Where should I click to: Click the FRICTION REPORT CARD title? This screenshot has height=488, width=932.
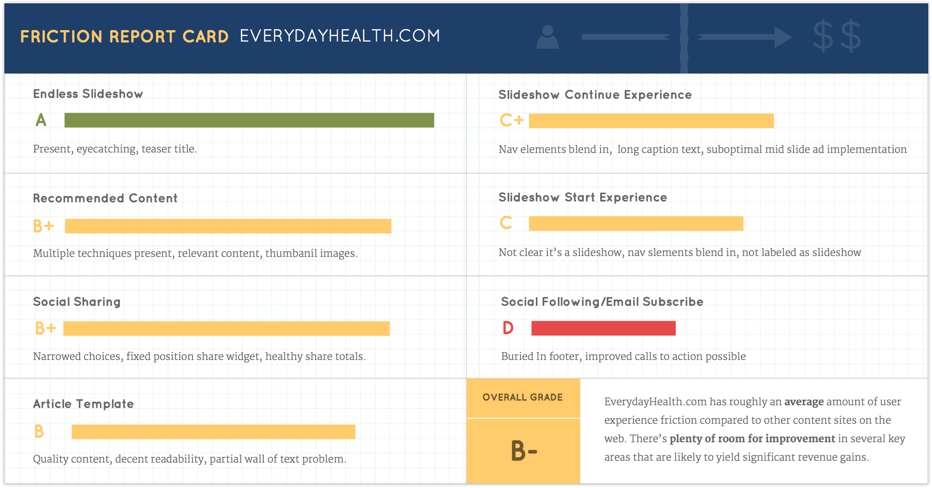(x=124, y=37)
